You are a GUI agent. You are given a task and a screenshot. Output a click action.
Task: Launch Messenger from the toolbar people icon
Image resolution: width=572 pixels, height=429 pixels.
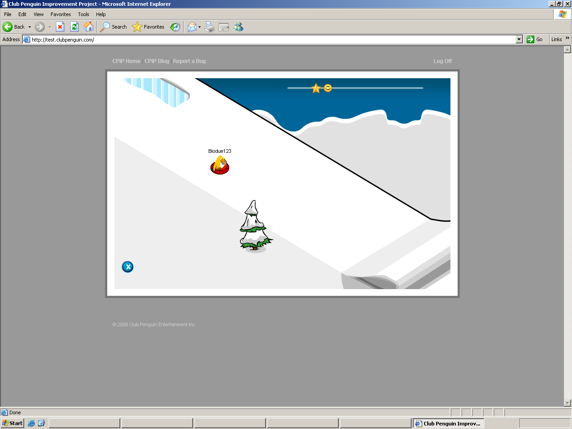coord(239,27)
